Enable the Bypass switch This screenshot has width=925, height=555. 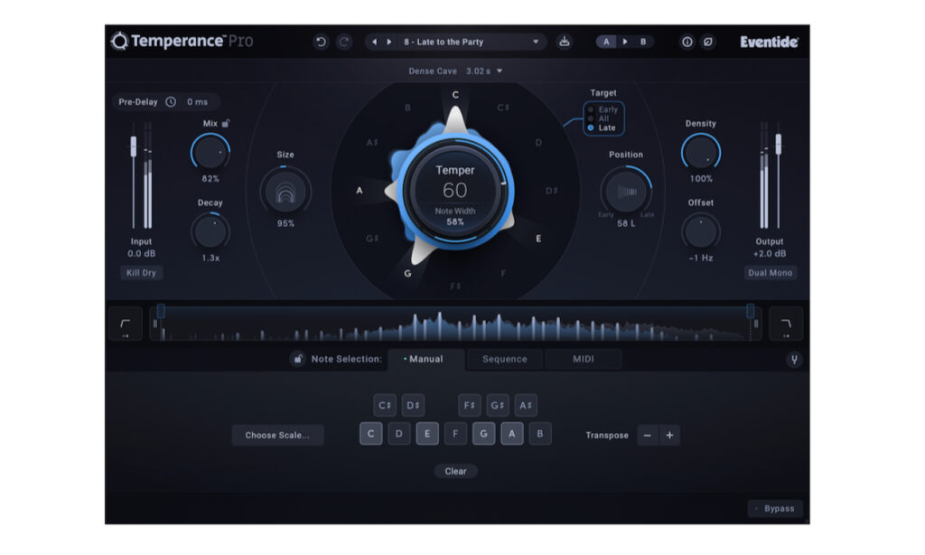pyautogui.click(x=775, y=509)
